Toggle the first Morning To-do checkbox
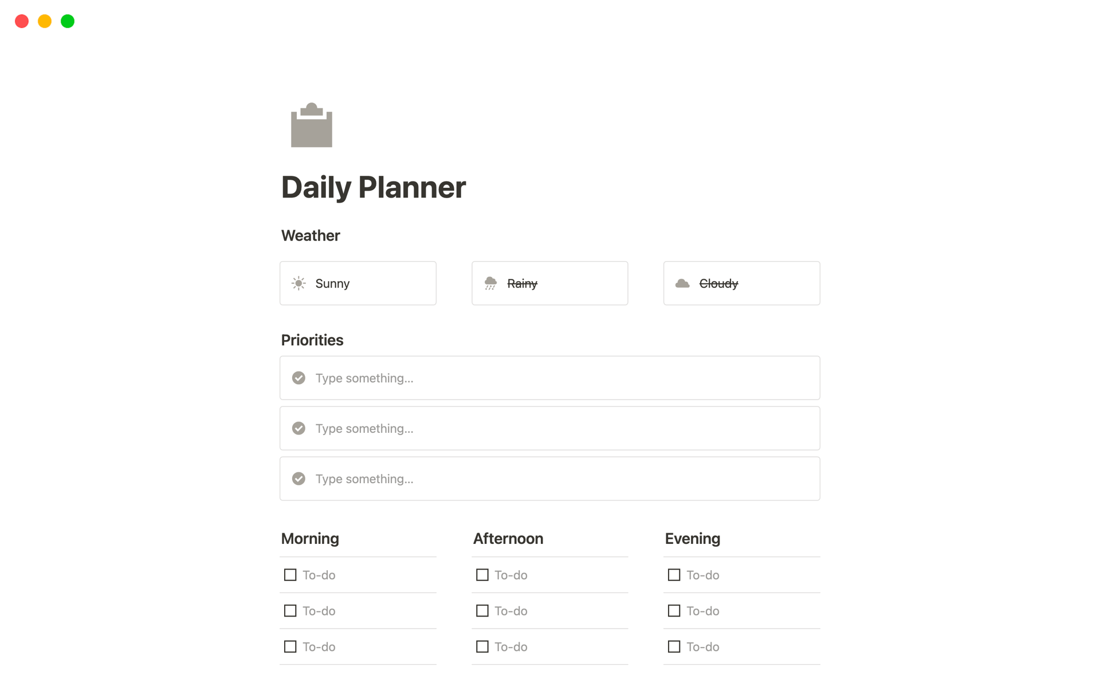This screenshot has width=1100, height=687. tap(290, 575)
